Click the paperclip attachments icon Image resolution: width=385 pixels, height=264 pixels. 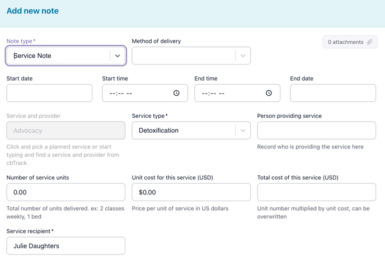pyautogui.click(x=369, y=42)
